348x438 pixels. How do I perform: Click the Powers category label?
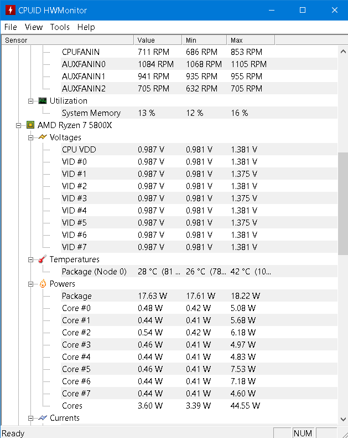pos(62,284)
